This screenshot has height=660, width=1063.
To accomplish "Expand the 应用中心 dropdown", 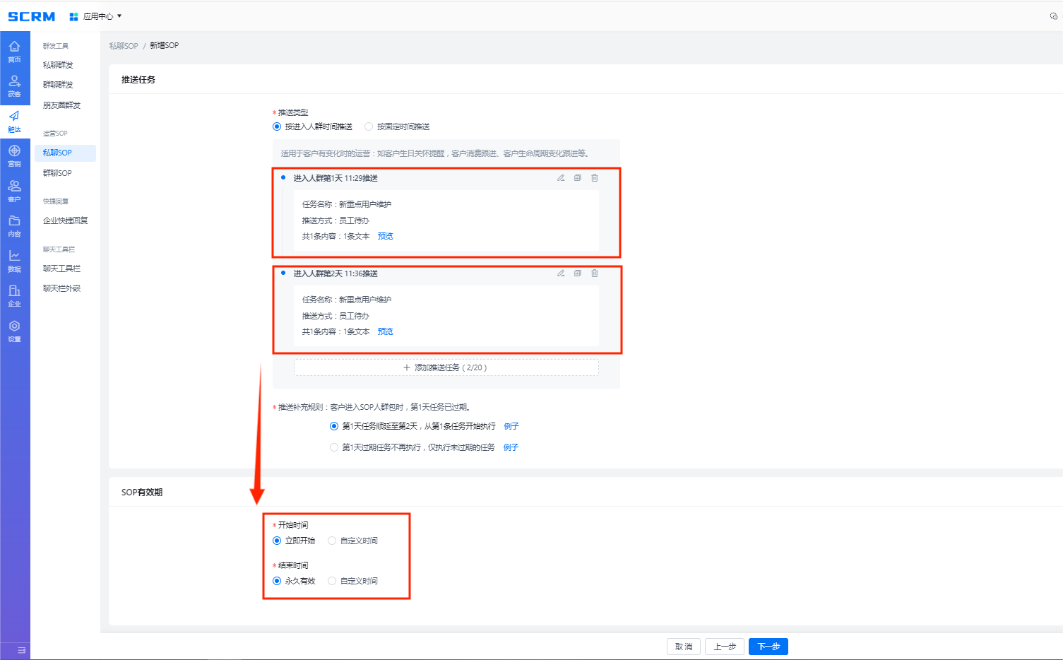I will [96, 16].
